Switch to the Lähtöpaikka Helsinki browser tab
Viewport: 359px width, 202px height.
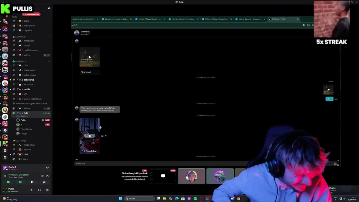(116, 19)
